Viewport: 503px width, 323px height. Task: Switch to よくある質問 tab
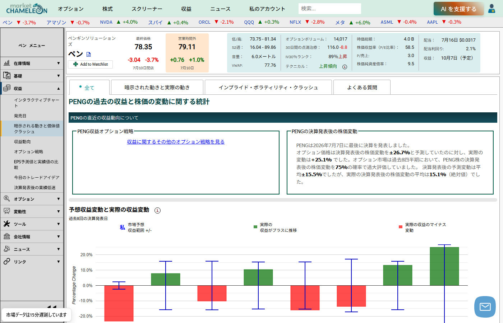pyautogui.click(x=362, y=87)
